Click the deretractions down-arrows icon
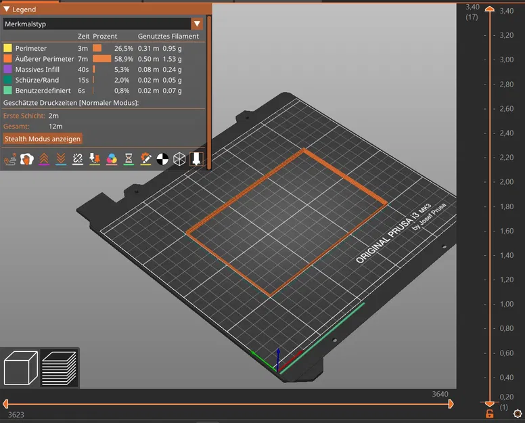This screenshot has width=525, height=423. [61, 159]
